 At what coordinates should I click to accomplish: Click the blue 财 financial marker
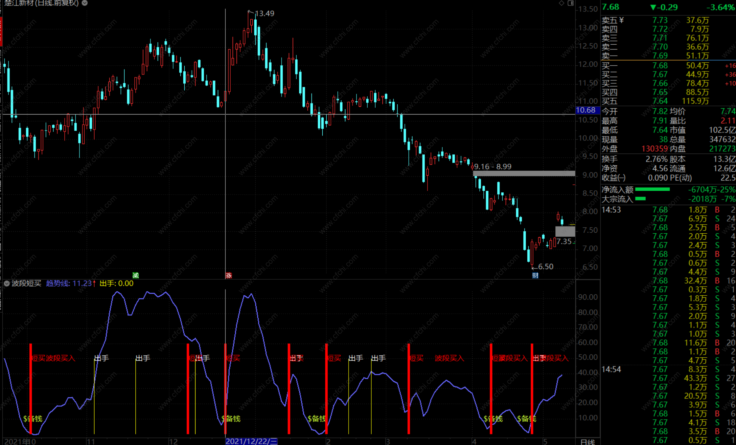coord(535,275)
